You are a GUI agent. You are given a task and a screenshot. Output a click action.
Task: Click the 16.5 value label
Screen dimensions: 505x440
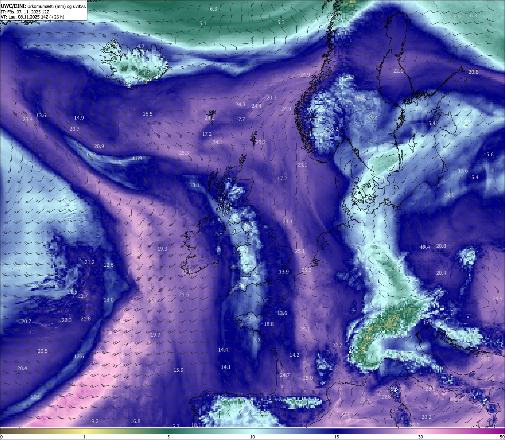(148, 114)
